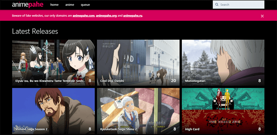Click episode number 8 on Kyuuketsuki Sugu Shinu
The image size is (277, 135).
(175, 129)
